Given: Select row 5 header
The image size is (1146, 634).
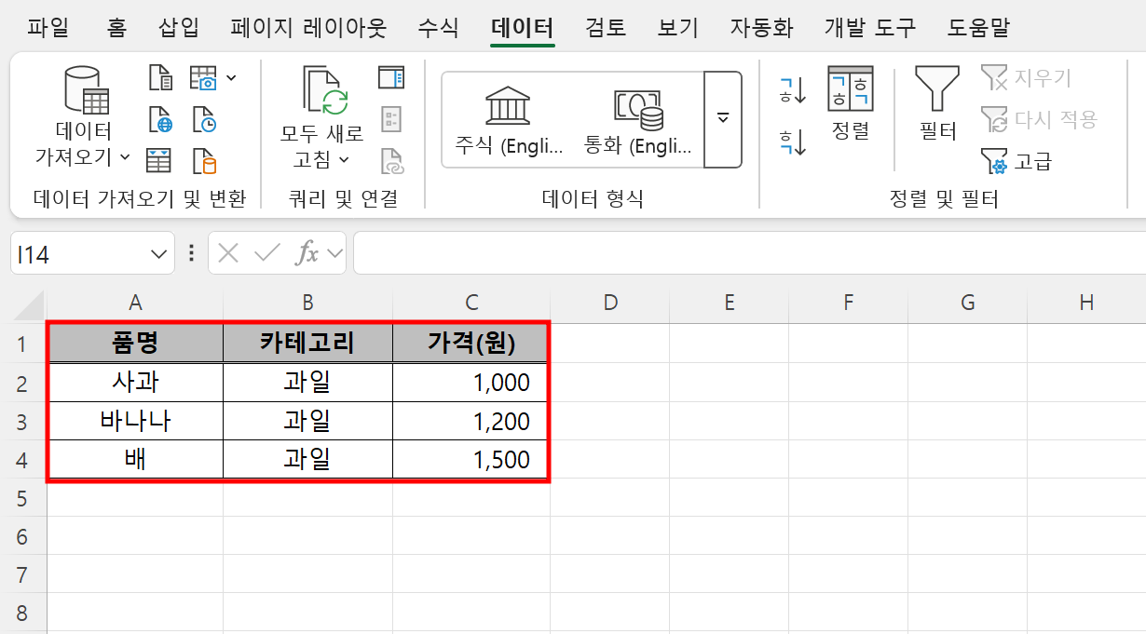Looking at the screenshot, I should [22, 498].
